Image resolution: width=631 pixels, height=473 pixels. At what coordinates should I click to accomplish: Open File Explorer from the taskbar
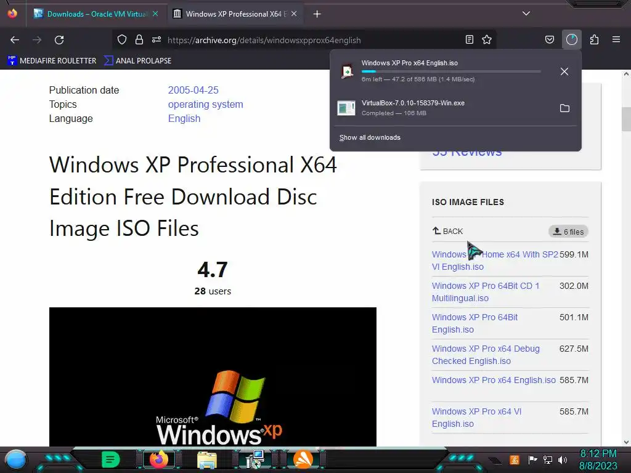(x=207, y=459)
